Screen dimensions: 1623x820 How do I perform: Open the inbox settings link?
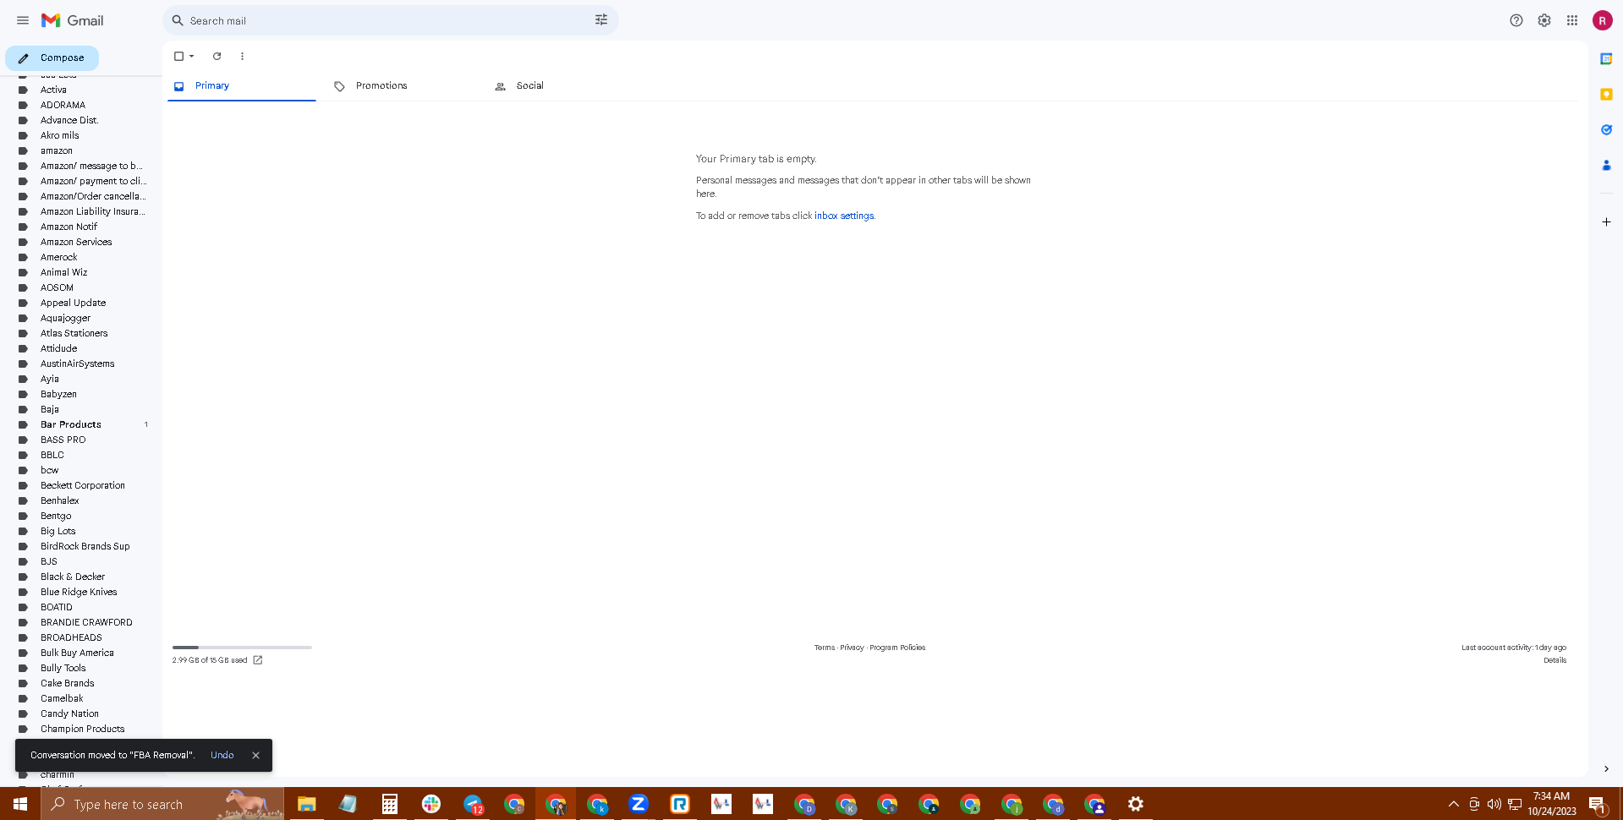844,216
